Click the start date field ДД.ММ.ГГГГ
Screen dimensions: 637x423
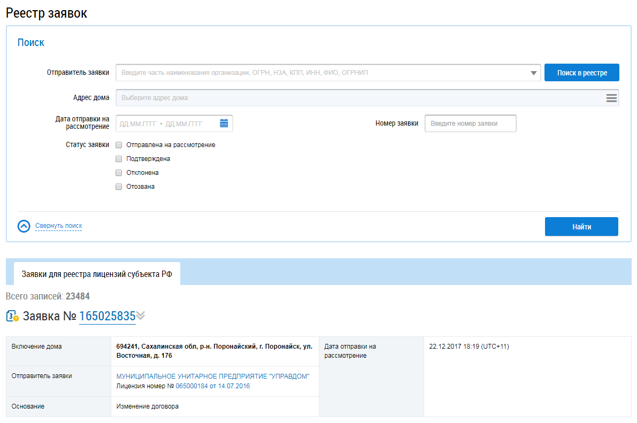tap(138, 124)
